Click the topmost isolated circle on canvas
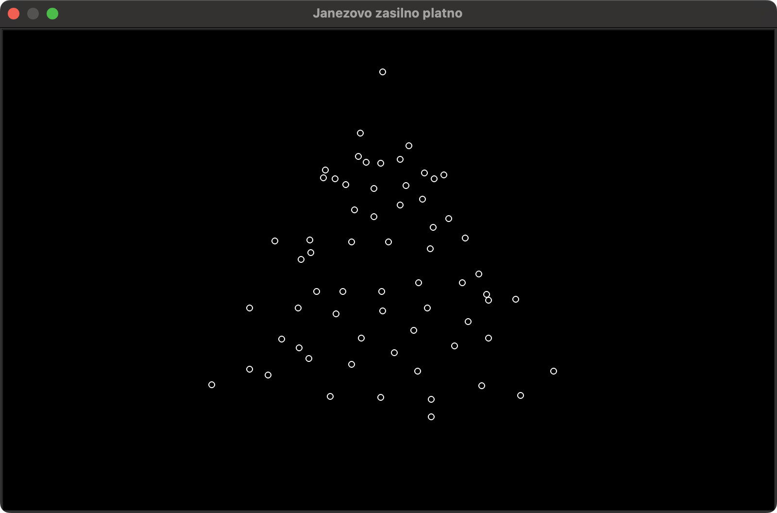The image size is (777, 513). click(383, 72)
